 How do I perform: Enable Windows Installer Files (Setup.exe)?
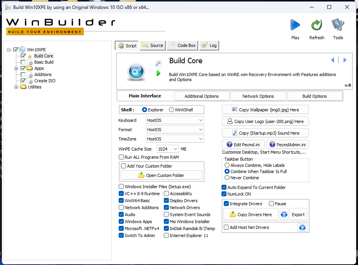(121, 187)
